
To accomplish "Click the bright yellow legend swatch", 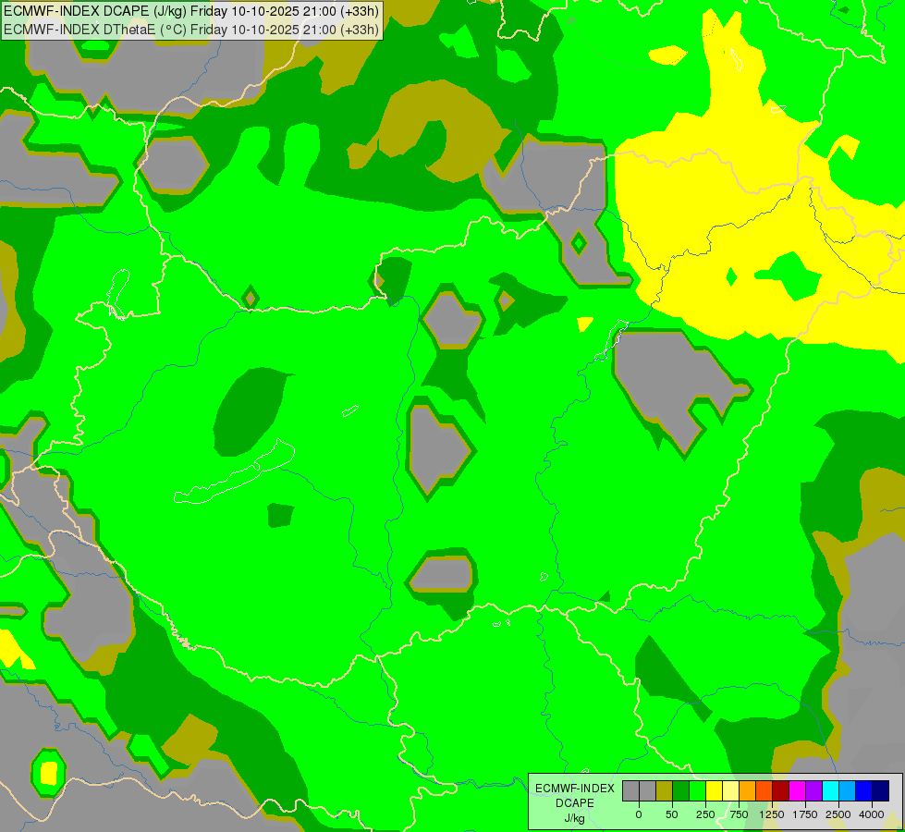I will pos(715,790).
